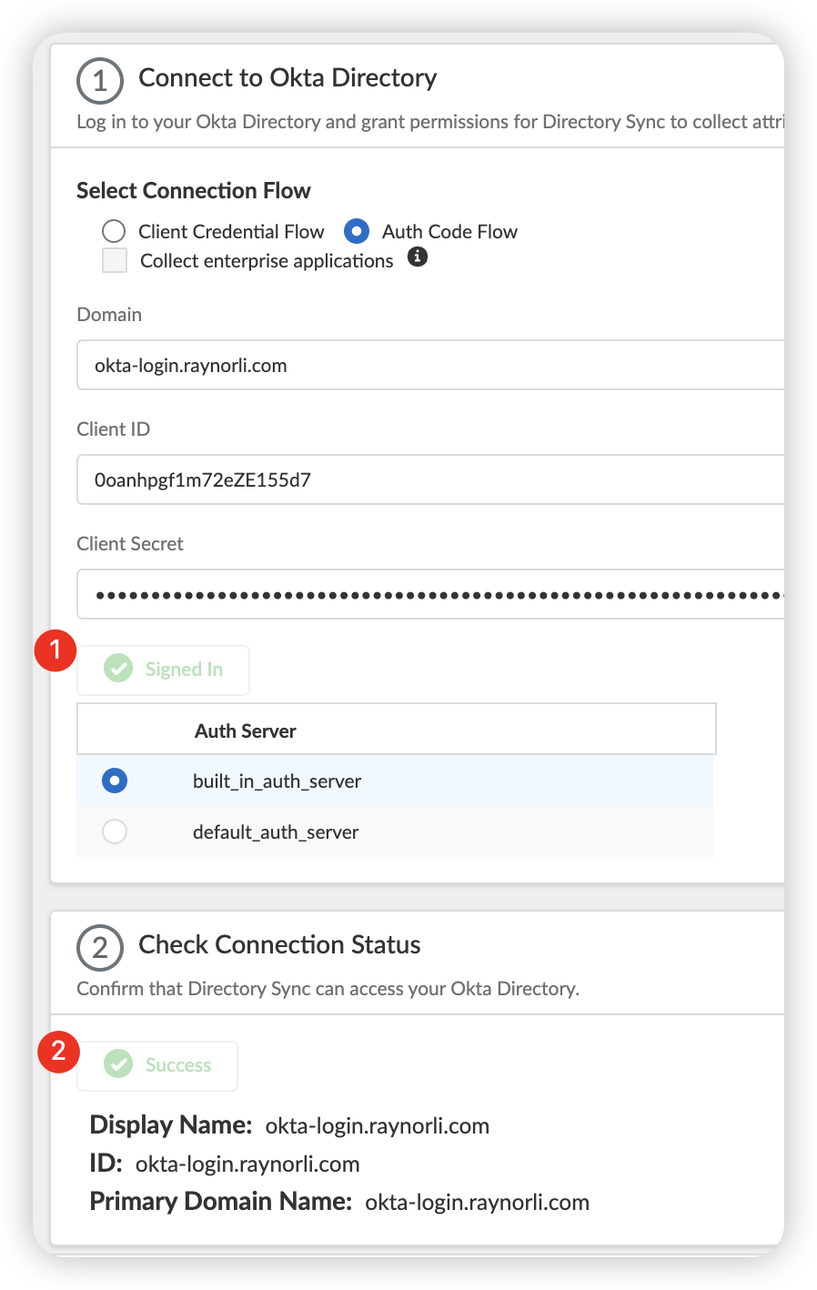Click the Collect enterprise applications label text
The height and width of the screenshot is (1290, 817).
click(267, 261)
